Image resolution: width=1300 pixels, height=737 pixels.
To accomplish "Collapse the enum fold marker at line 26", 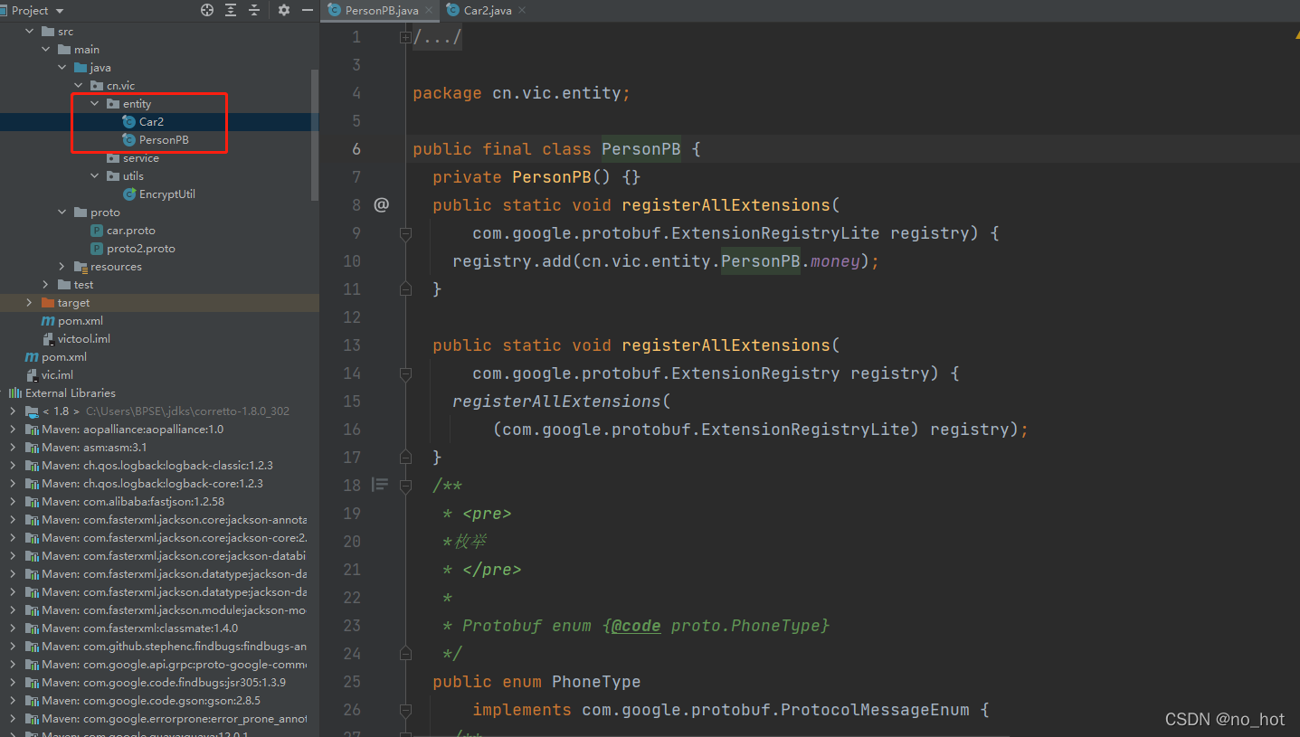I will click(x=405, y=710).
